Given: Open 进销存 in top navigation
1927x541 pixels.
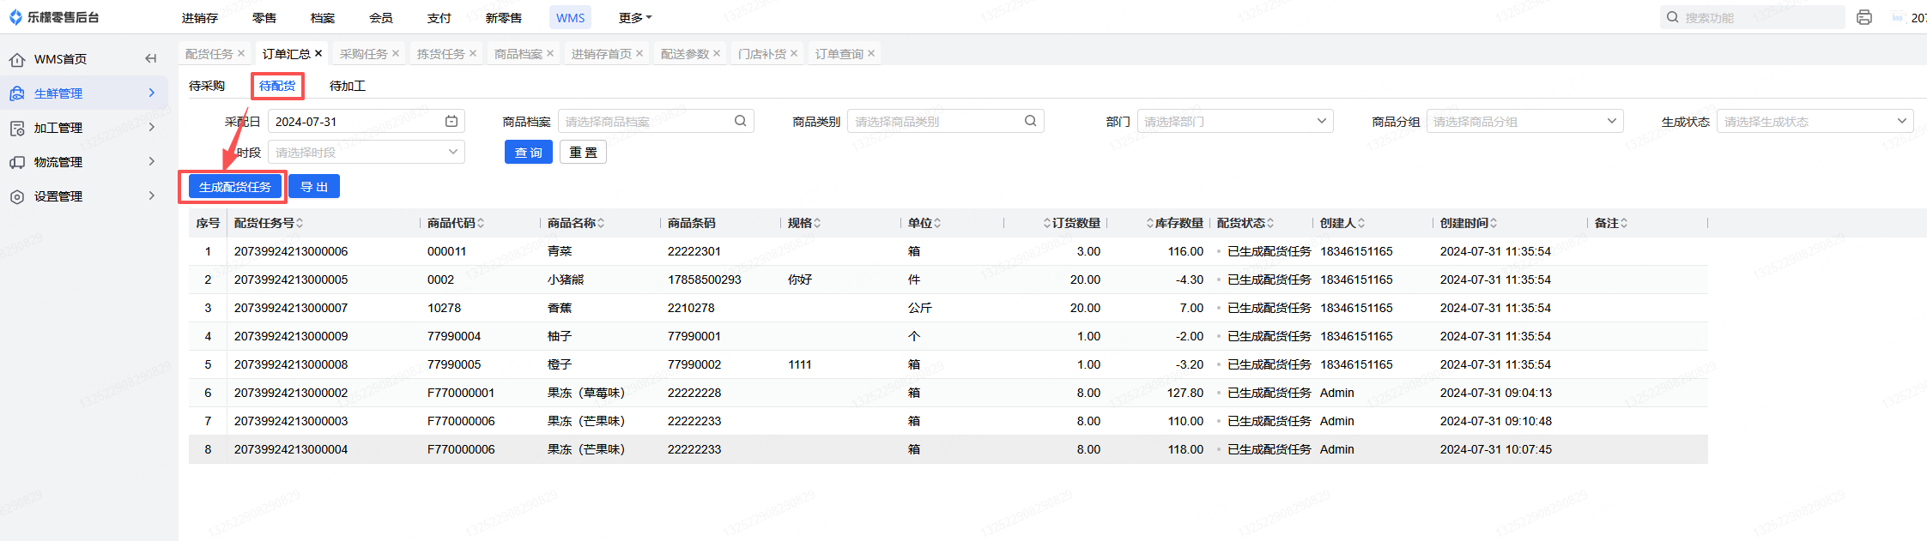Looking at the screenshot, I should click(200, 17).
